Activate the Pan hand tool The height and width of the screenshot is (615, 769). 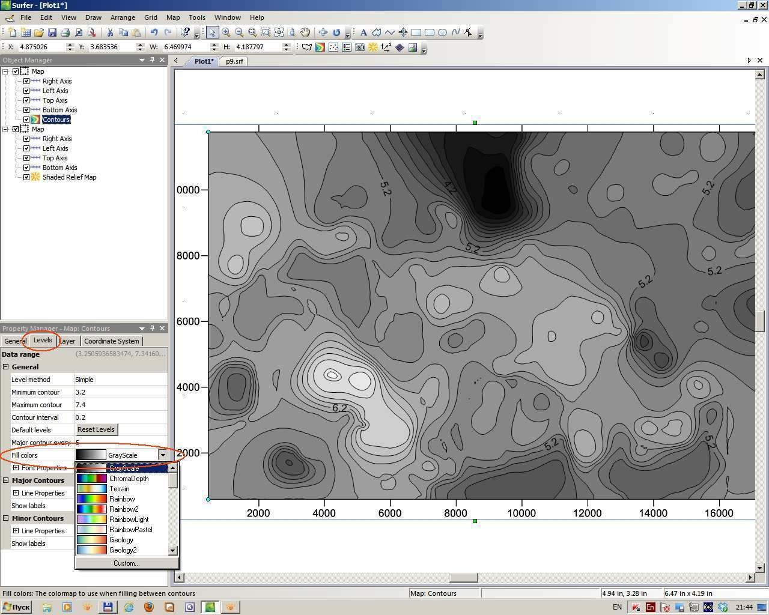tap(305, 32)
